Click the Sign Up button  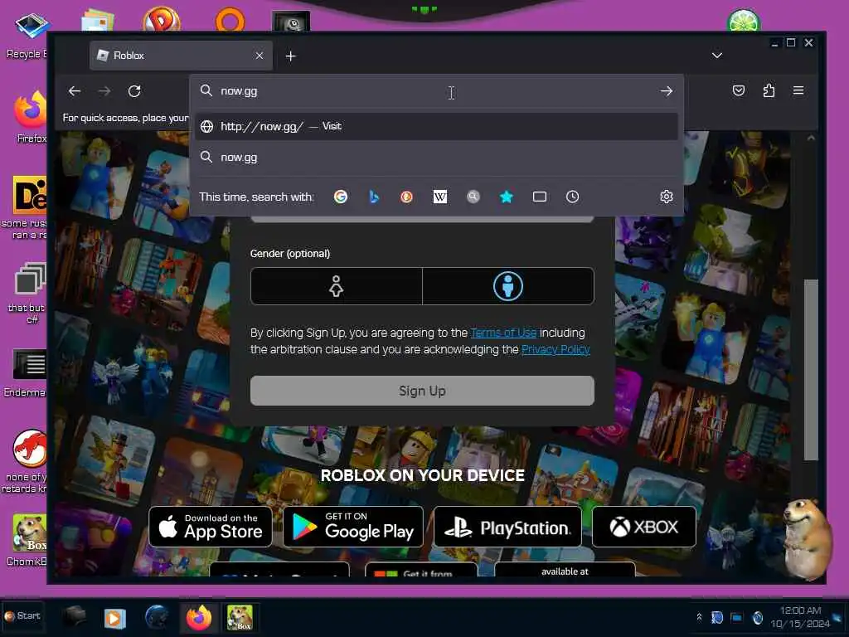[422, 391]
